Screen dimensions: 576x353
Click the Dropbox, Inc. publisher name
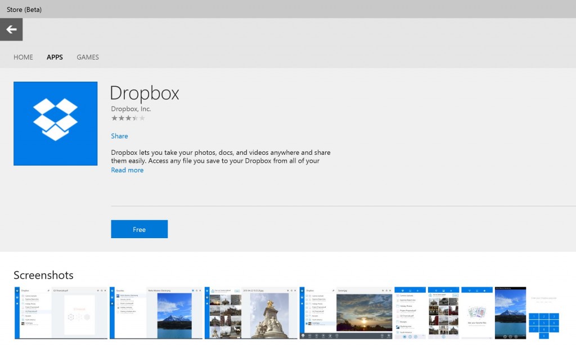pos(130,109)
